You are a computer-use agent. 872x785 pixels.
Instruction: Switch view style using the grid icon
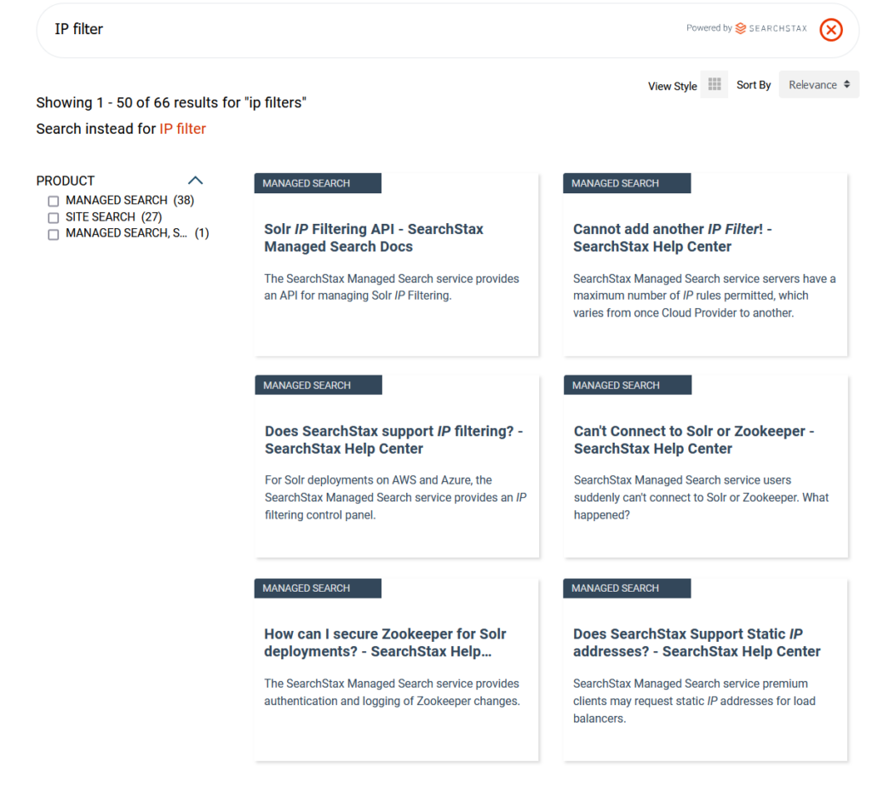714,84
